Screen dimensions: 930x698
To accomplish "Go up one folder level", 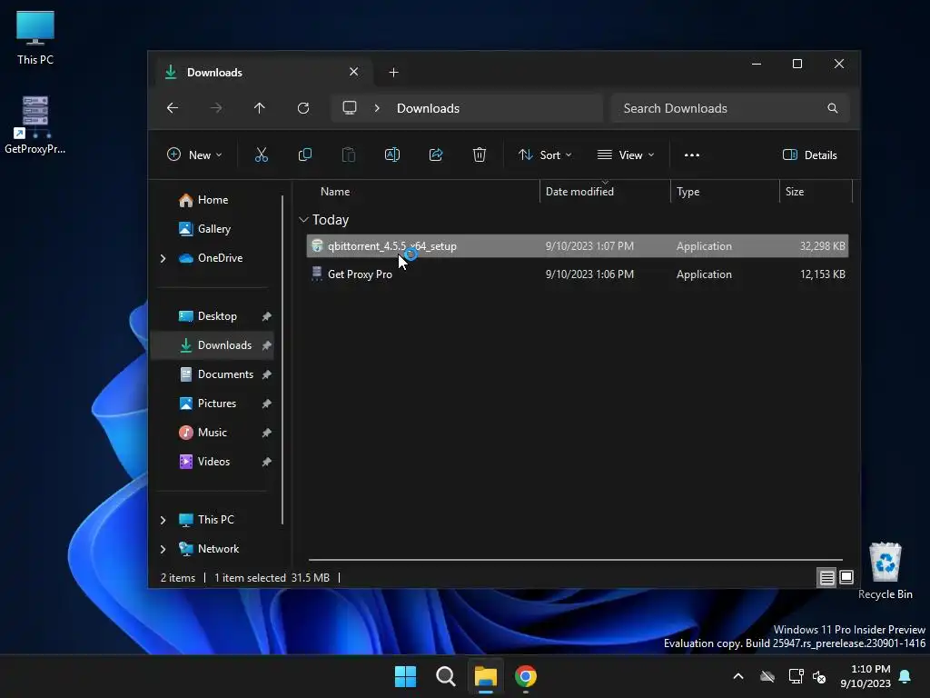I will (259, 108).
